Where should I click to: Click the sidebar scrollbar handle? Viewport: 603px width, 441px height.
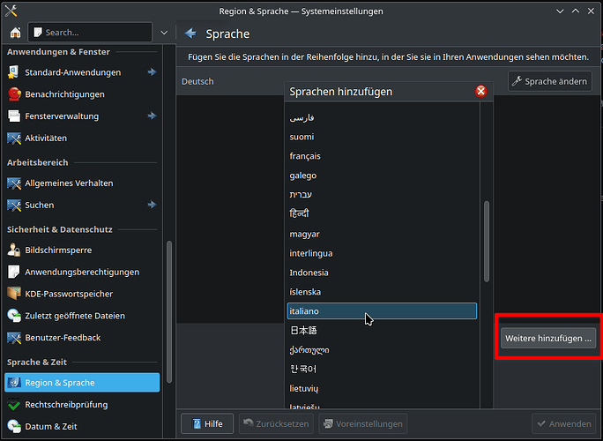pyautogui.click(x=169, y=312)
